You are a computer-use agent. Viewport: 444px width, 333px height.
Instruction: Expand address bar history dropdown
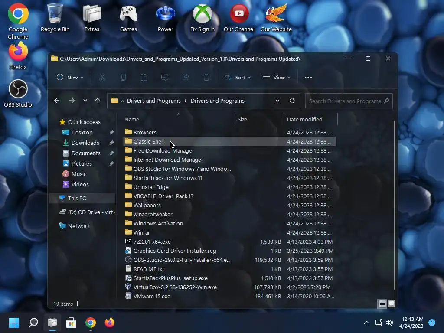tap(277, 101)
